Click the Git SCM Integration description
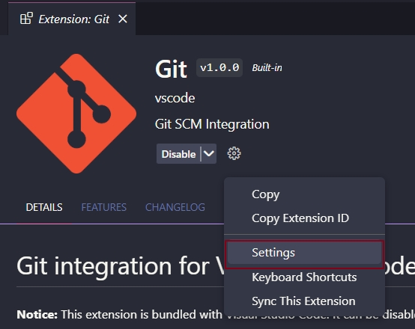The height and width of the screenshot is (329, 415). pyautogui.click(x=212, y=124)
